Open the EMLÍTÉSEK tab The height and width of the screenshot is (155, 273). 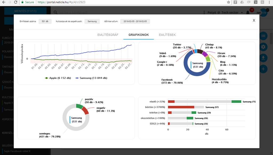click(x=167, y=35)
